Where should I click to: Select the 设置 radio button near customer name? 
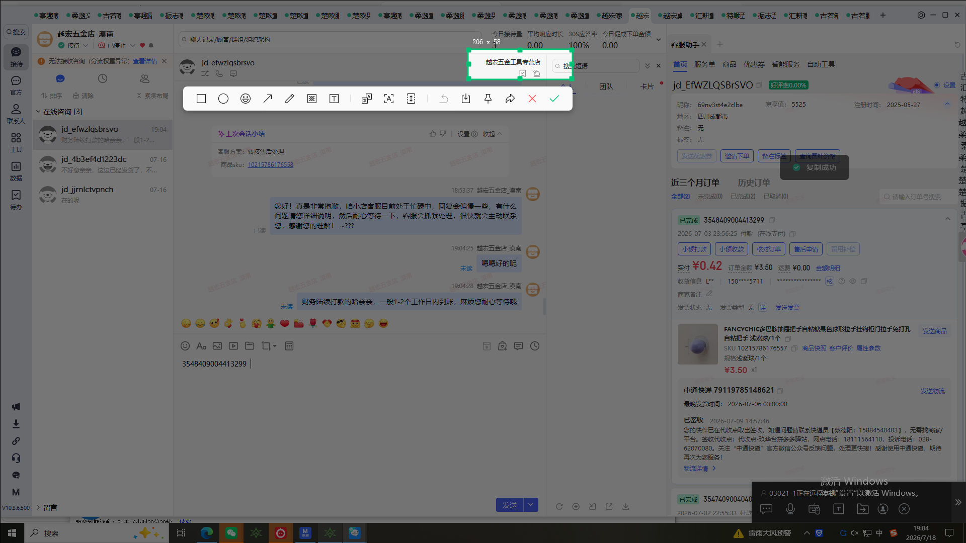point(937,85)
